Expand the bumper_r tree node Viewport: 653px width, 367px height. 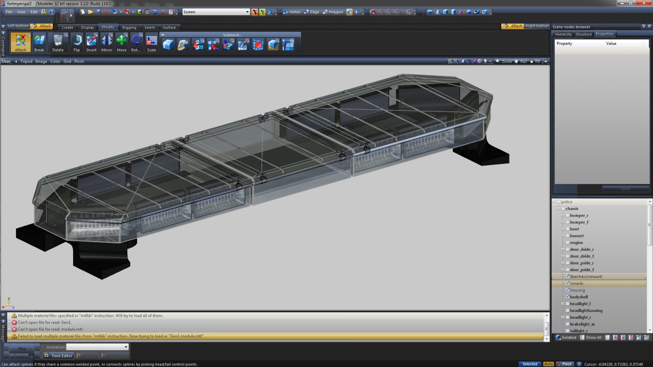click(563, 215)
